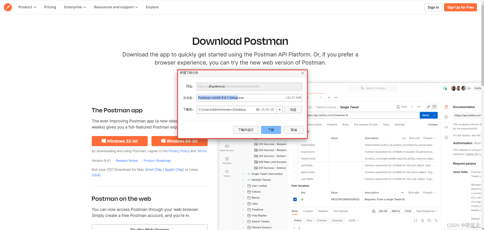The width and height of the screenshot is (484, 230).
Task: Enable the place.fields parameter checkbox
Action: (x=295, y=172)
